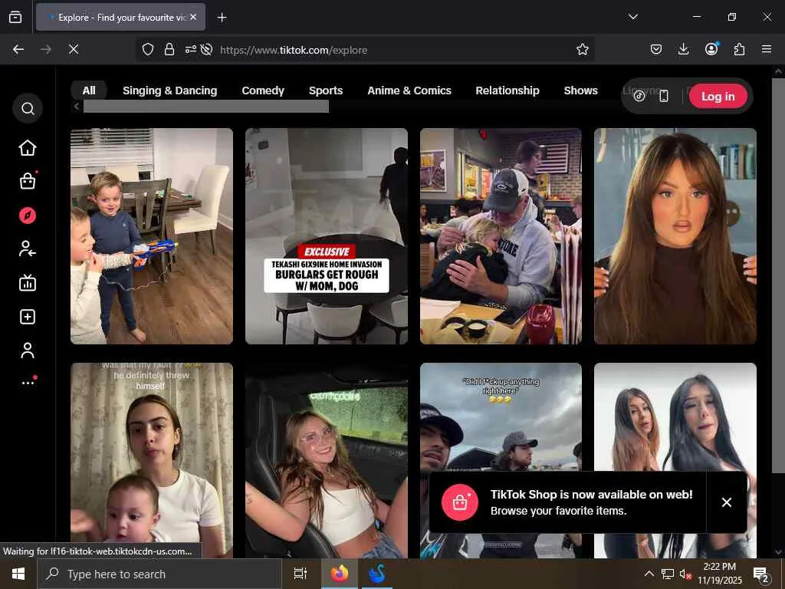Go to the Home feed icon
This screenshot has width=785, height=589.
coord(28,148)
